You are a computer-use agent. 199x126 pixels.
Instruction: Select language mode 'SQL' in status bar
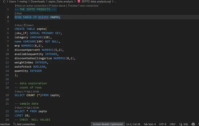(x=186, y=124)
